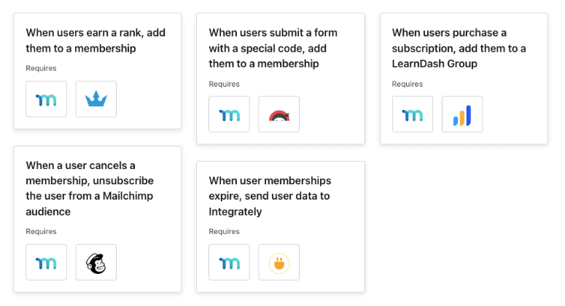This screenshot has height=306, width=565.
Task: Click MemberPress icon in Integrately card
Action: click(229, 262)
